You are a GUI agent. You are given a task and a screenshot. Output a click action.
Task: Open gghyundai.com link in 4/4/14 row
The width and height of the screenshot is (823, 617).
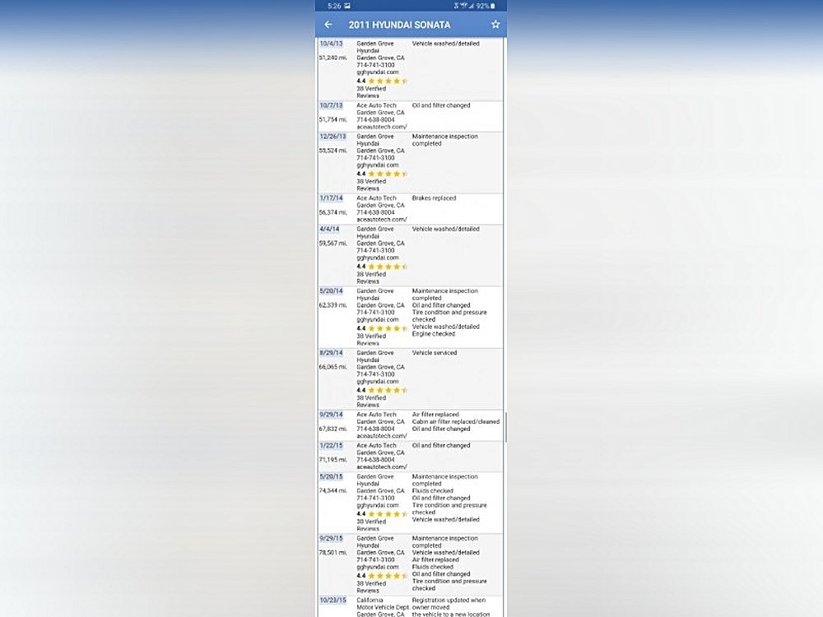click(378, 258)
